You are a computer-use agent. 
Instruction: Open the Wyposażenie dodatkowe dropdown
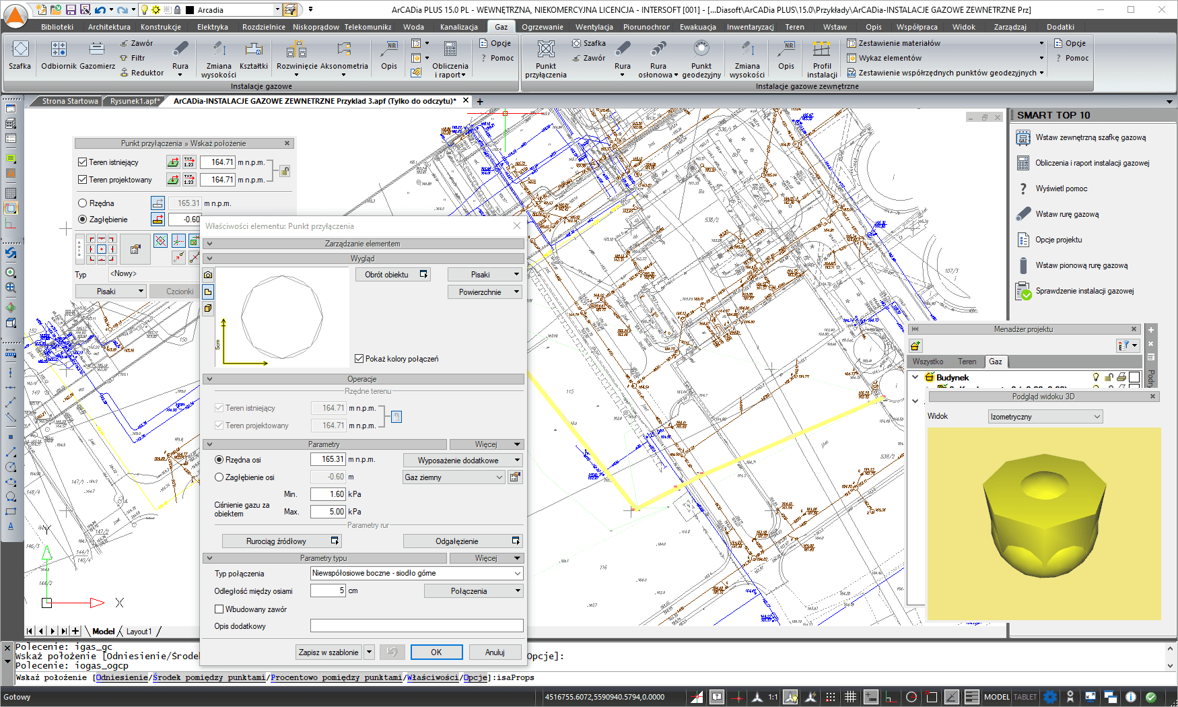click(463, 461)
